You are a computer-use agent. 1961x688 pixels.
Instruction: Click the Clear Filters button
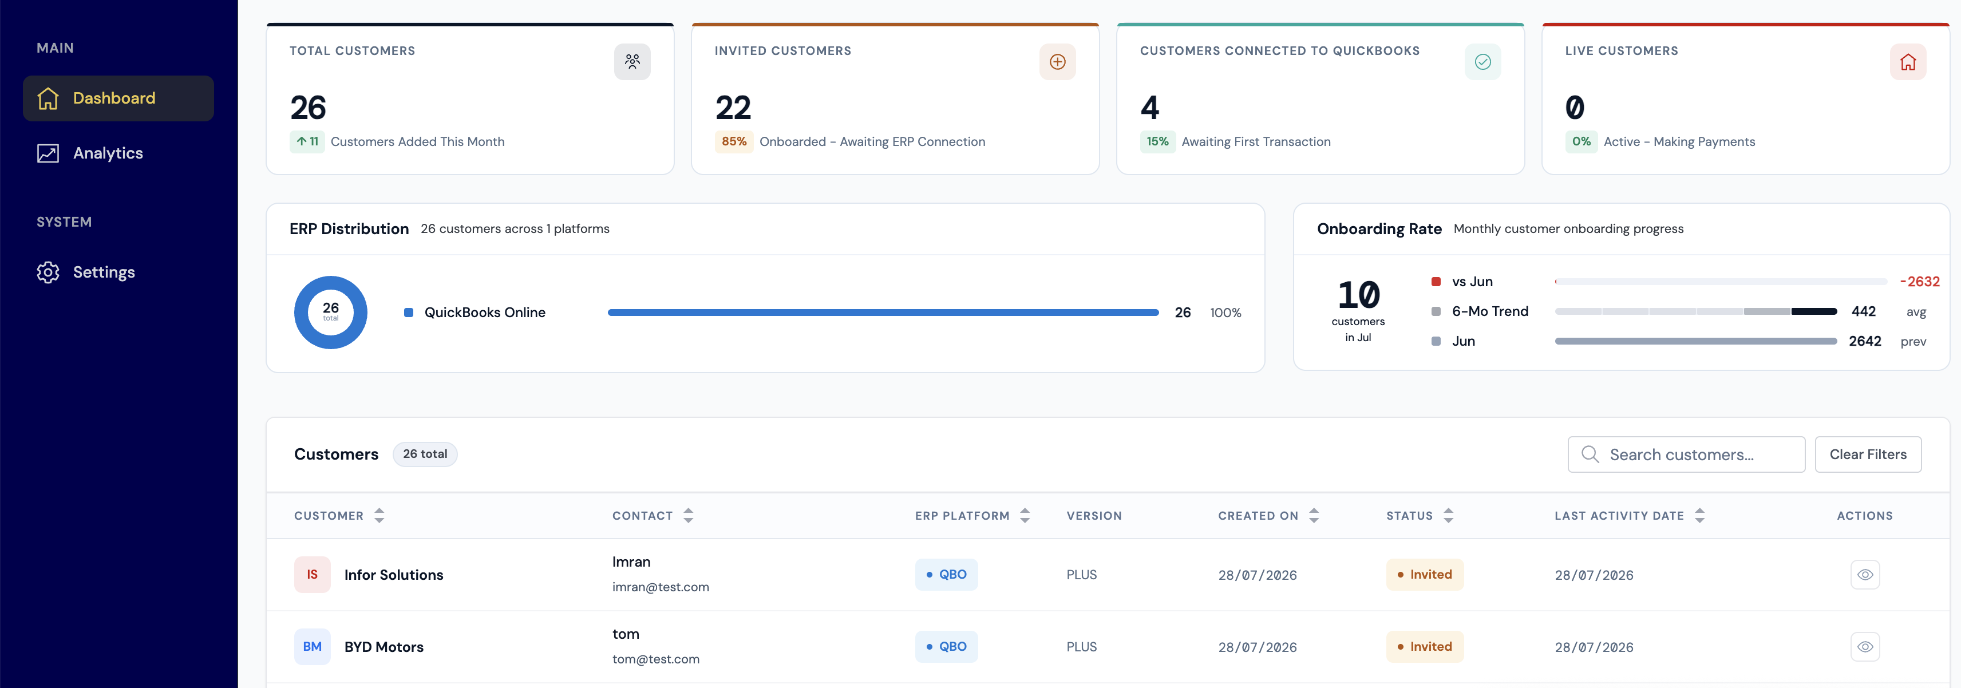tap(1867, 454)
